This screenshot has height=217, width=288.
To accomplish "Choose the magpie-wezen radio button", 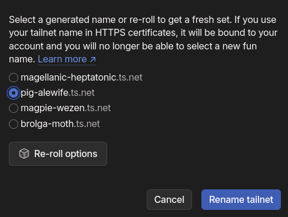I will [14, 108].
